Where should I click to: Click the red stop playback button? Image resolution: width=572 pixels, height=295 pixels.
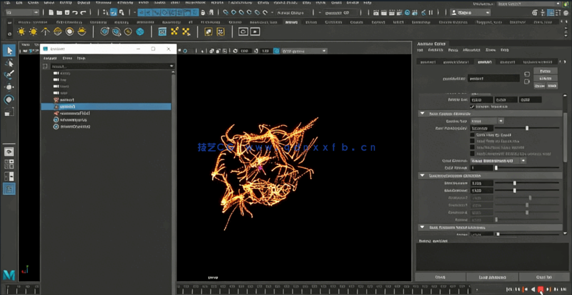pyautogui.click(x=540, y=289)
